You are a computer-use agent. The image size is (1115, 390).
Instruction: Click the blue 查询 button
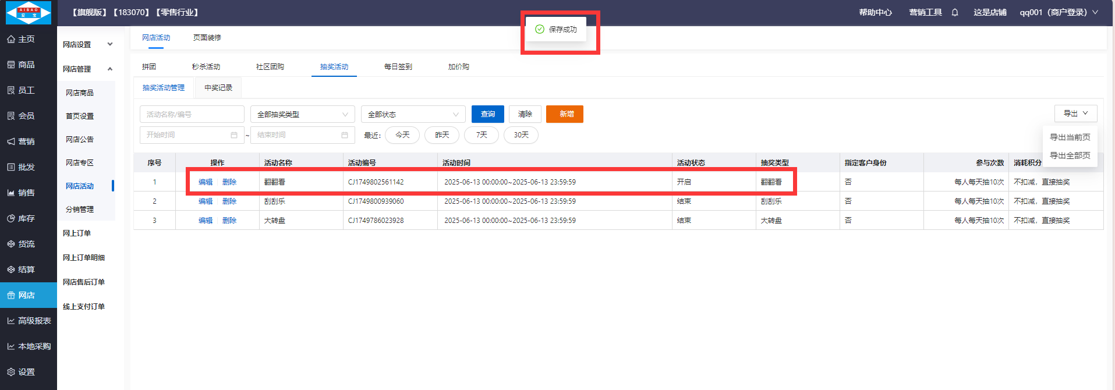[x=487, y=114]
